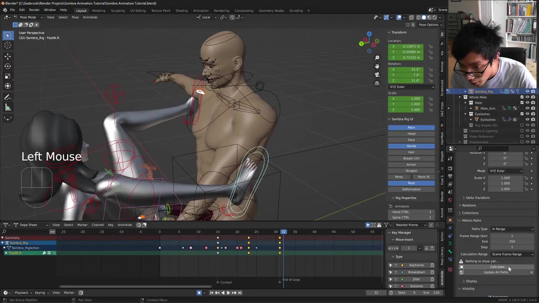Click the pan view hand icon
Image resolution: width=539 pixels, height=303 pixels.
point(377,66)
